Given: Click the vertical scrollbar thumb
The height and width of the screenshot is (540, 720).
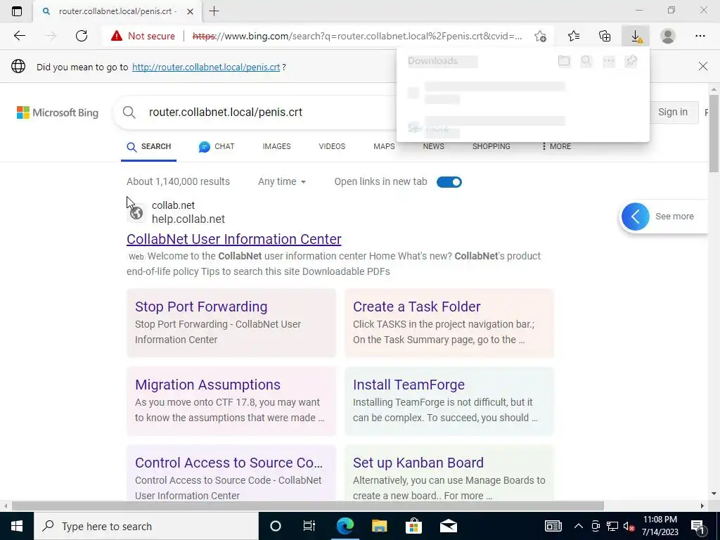Looking at the screenshot, I should (714, 134).
